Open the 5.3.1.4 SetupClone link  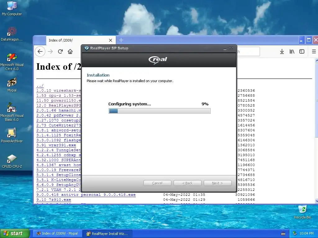click(59, 175)
